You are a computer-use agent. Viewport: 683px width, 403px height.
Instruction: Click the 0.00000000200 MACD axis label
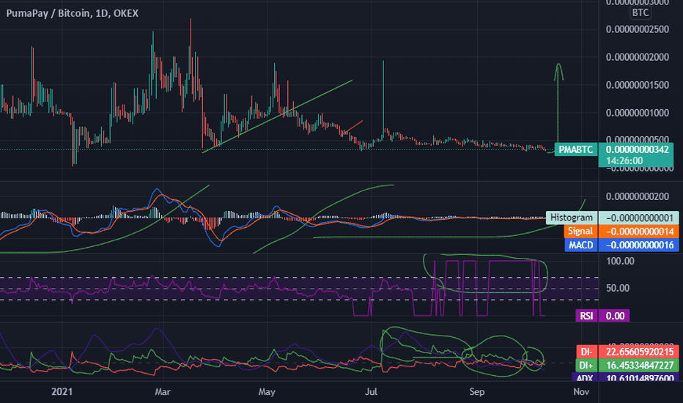638,196
